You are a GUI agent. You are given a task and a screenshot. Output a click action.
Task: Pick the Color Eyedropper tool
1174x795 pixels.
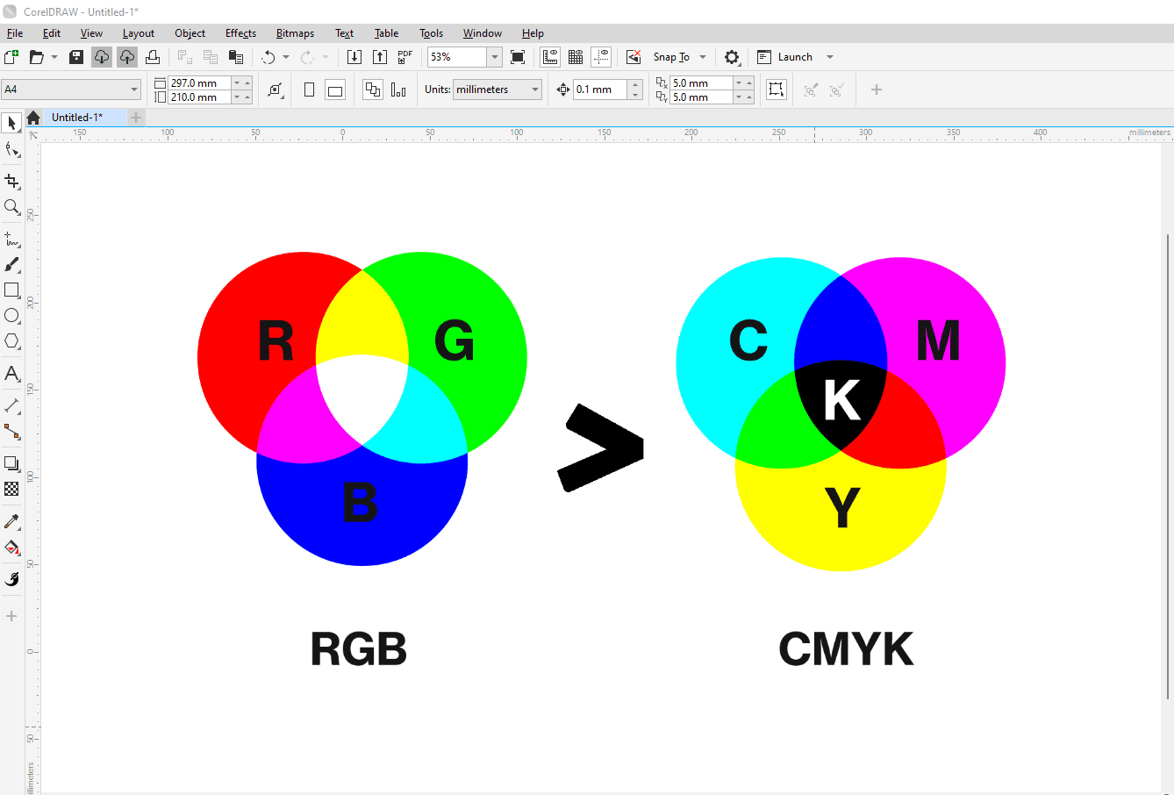[x=11, y=522]
